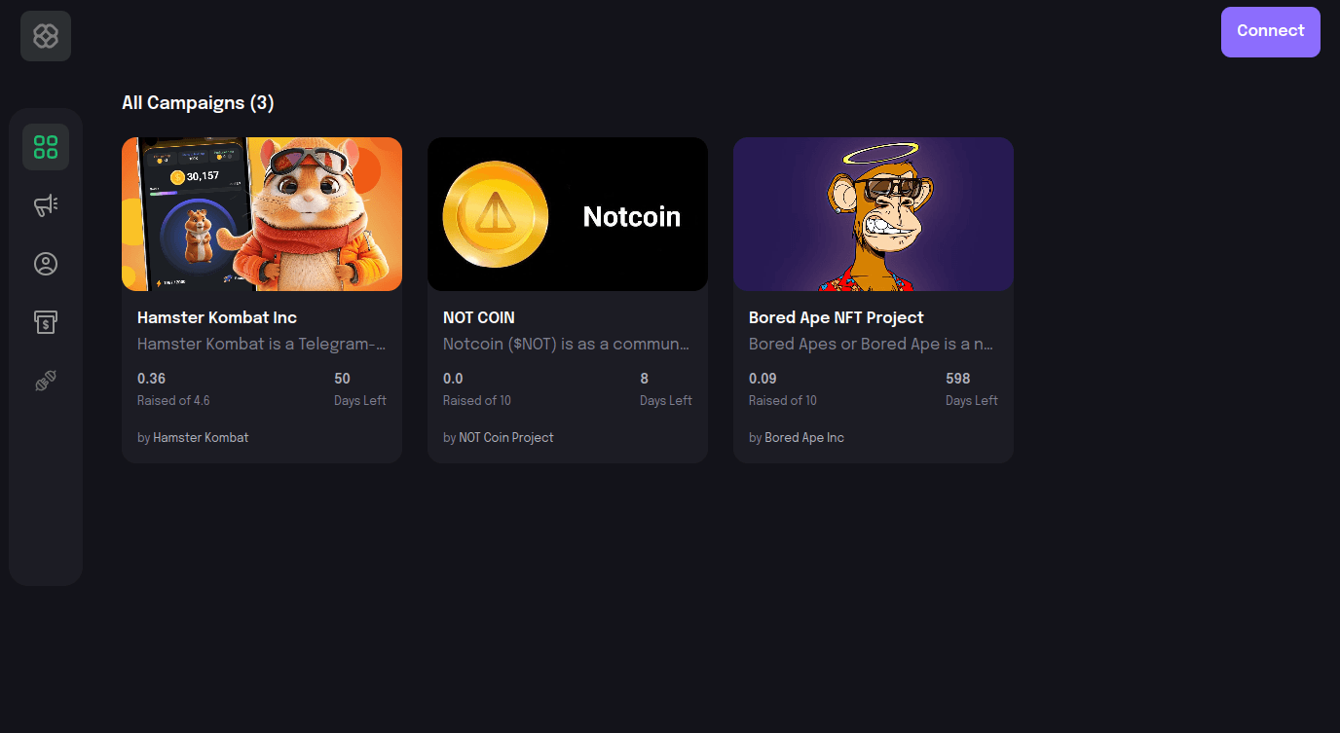Click the NOT COIN campaign title
1340x733 pixels.
click(478, 317)
